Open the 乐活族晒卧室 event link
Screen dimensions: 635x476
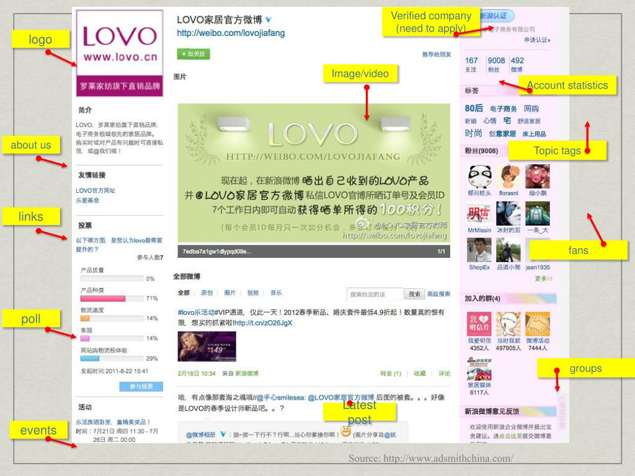pyautogui.click(x=113, y=421)
